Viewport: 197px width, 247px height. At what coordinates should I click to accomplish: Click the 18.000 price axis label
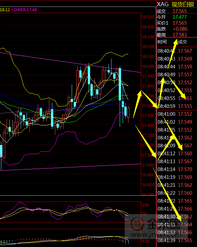click(148, 66)
